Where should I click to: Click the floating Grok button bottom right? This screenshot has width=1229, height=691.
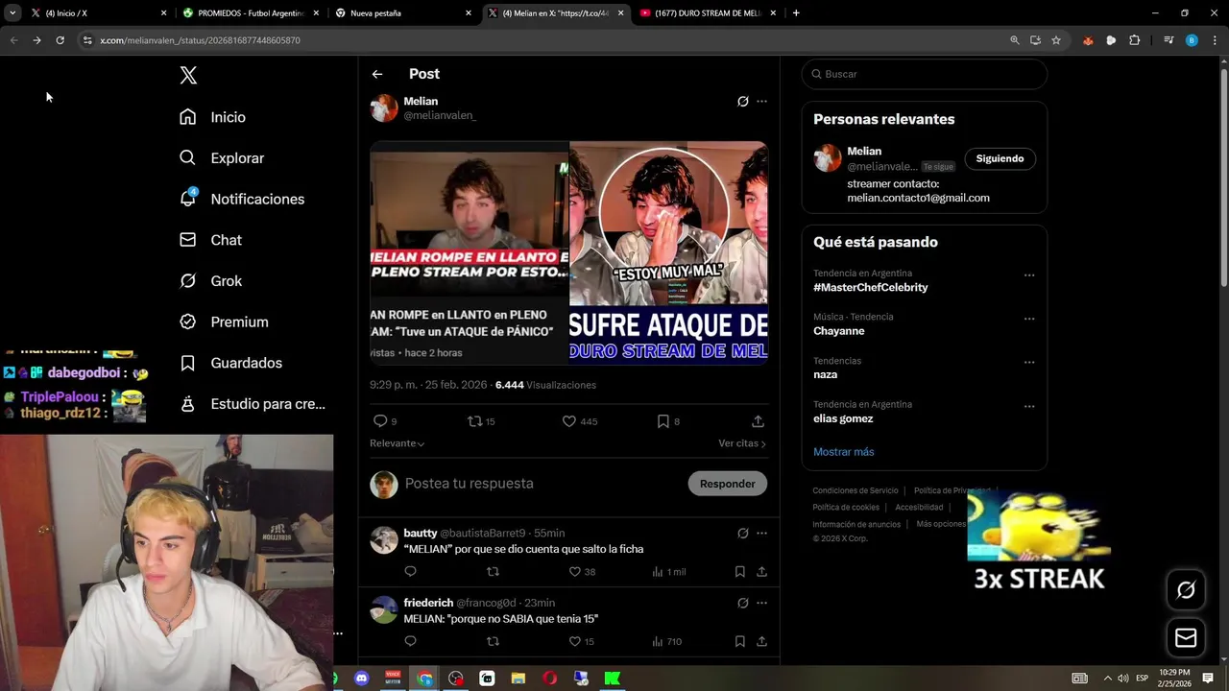1186,590
